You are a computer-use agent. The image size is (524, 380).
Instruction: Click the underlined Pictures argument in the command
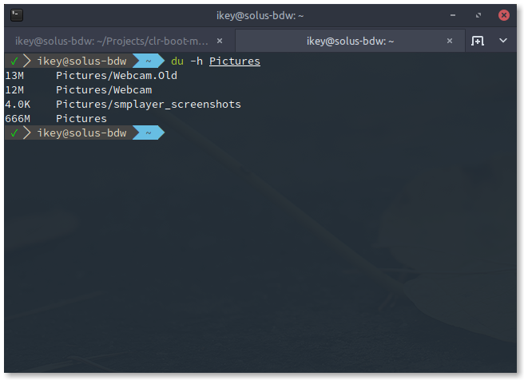(235, 61)
